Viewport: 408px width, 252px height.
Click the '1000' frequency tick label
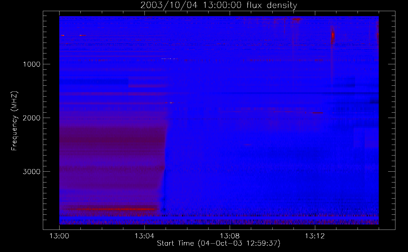pos(32,64)
